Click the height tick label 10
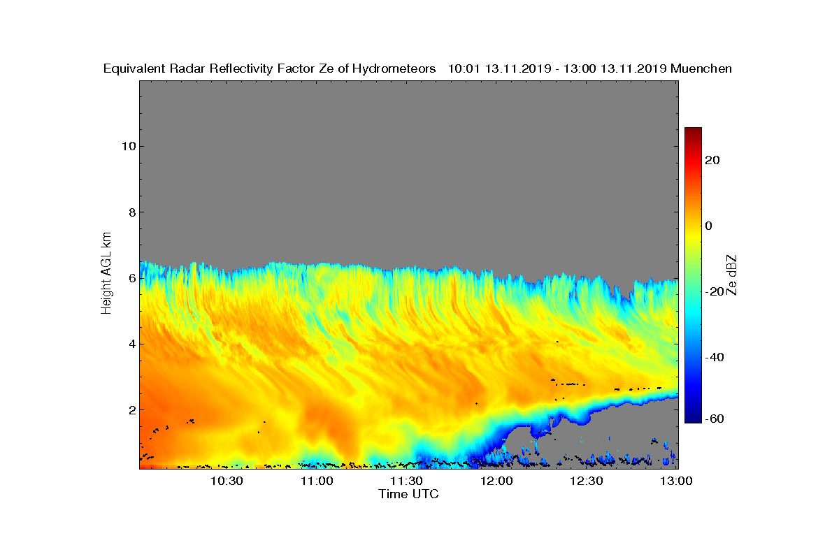839x559 pixels. (128, 146)
